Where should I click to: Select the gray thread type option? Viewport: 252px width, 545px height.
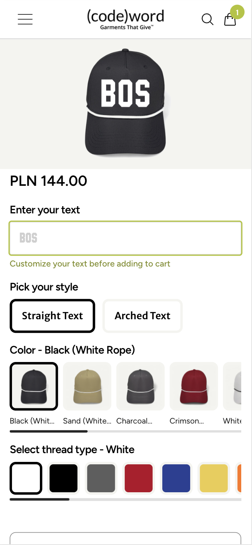click(x=101, y=478)
